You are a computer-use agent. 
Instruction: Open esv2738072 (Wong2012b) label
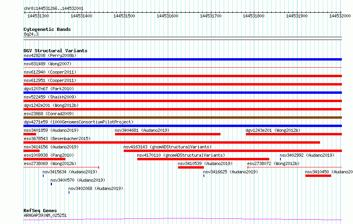pyautogui.click(x=273, y=163)
